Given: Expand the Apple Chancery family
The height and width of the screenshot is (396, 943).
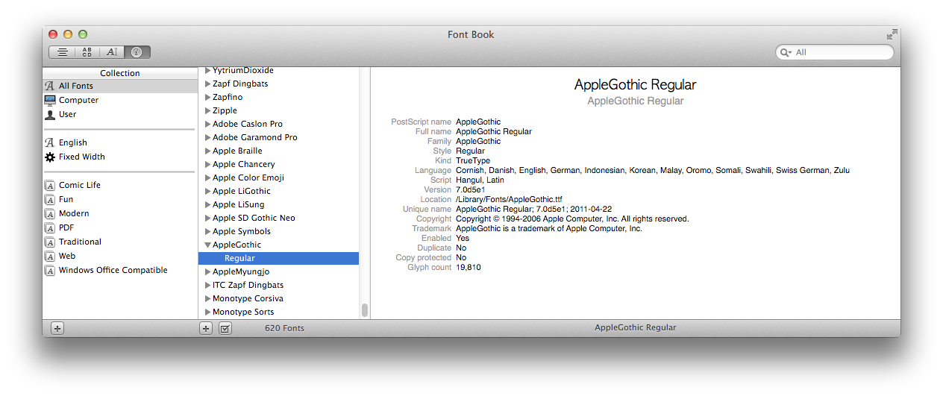Looking at the screenshot, I should tap(208, 164).
